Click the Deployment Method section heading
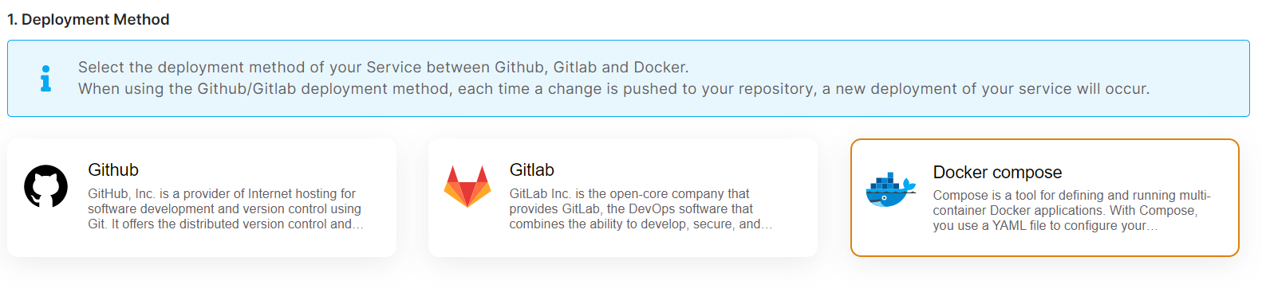Viewport: 1262px width, 292px height. point(89,19)
